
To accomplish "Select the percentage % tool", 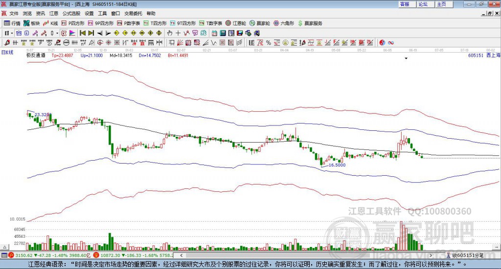I will click(x=269, y=42).
